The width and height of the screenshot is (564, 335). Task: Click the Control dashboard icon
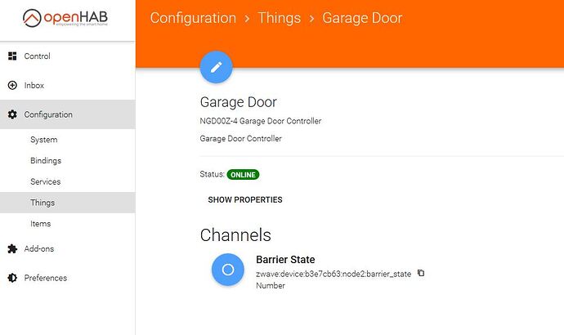click(x=12, y=56)
